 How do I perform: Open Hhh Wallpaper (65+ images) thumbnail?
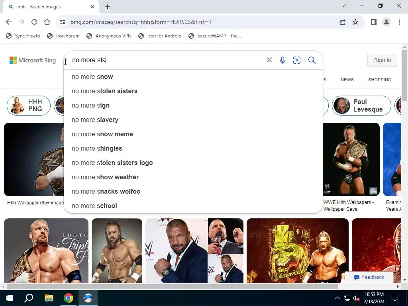click(x=34, y=159)
